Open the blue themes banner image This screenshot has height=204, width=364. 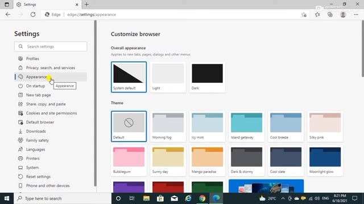(266, 186)
